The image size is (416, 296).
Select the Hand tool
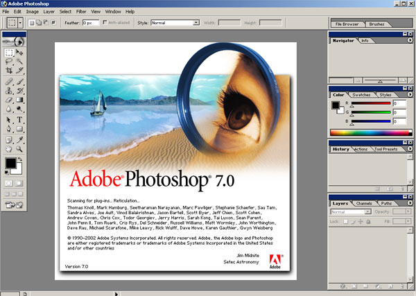9,149
